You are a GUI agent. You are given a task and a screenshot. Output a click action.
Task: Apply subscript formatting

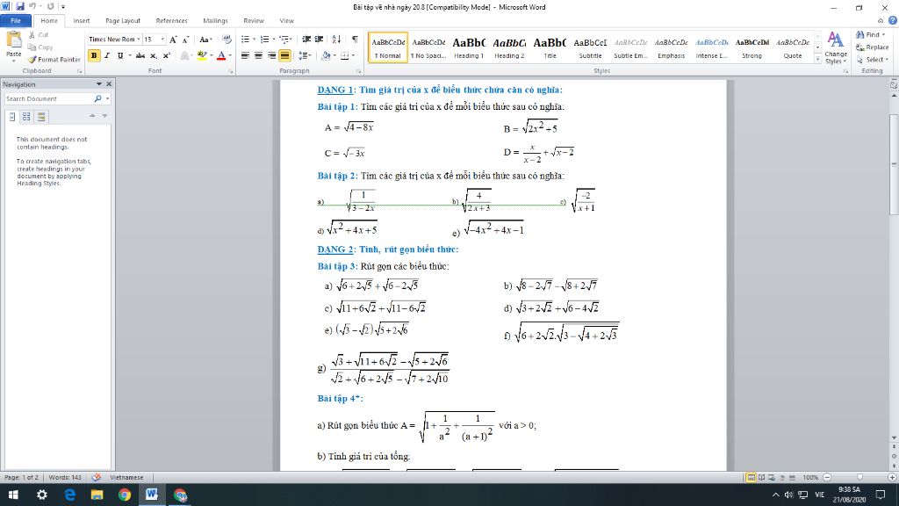click(153, 55)
